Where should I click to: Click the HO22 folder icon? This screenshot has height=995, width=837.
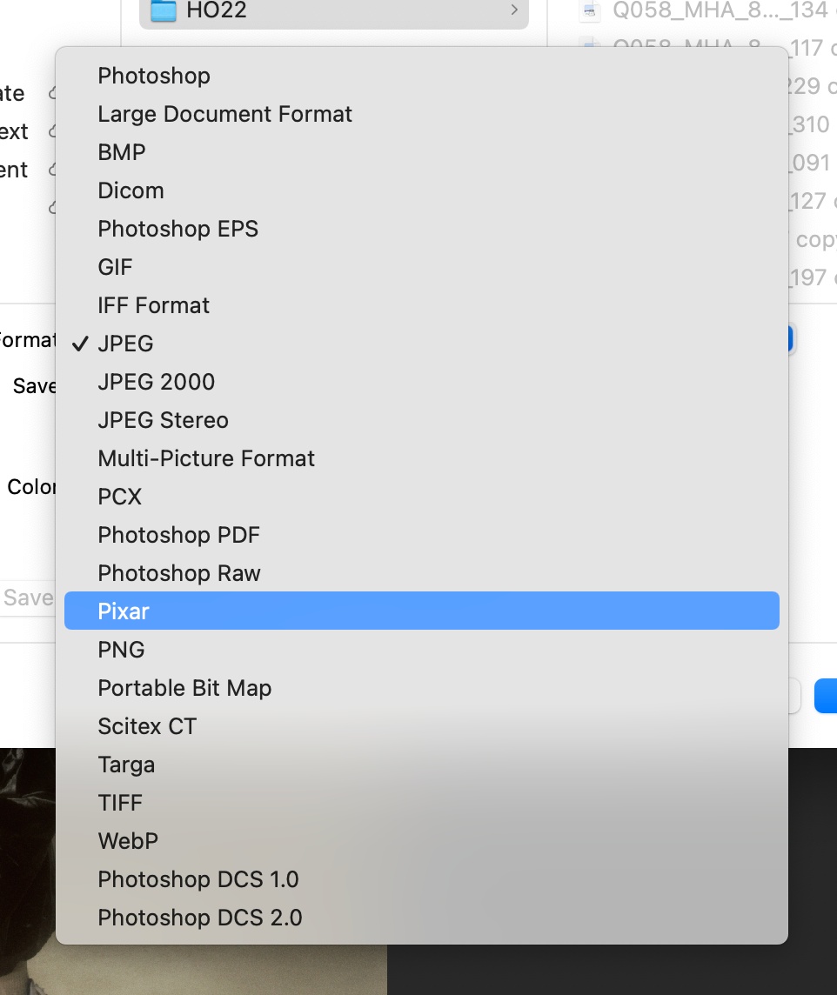[164, 10]
